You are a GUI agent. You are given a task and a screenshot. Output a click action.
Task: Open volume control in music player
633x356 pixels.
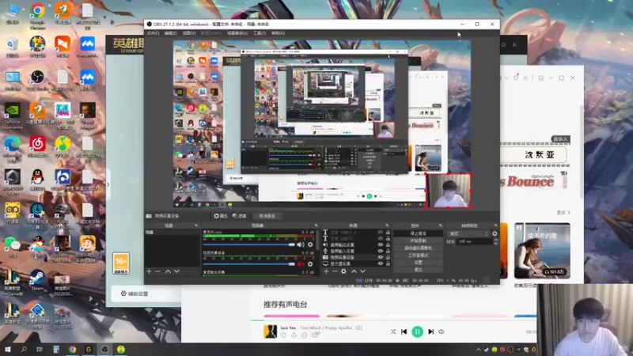[x=442, y=331]
